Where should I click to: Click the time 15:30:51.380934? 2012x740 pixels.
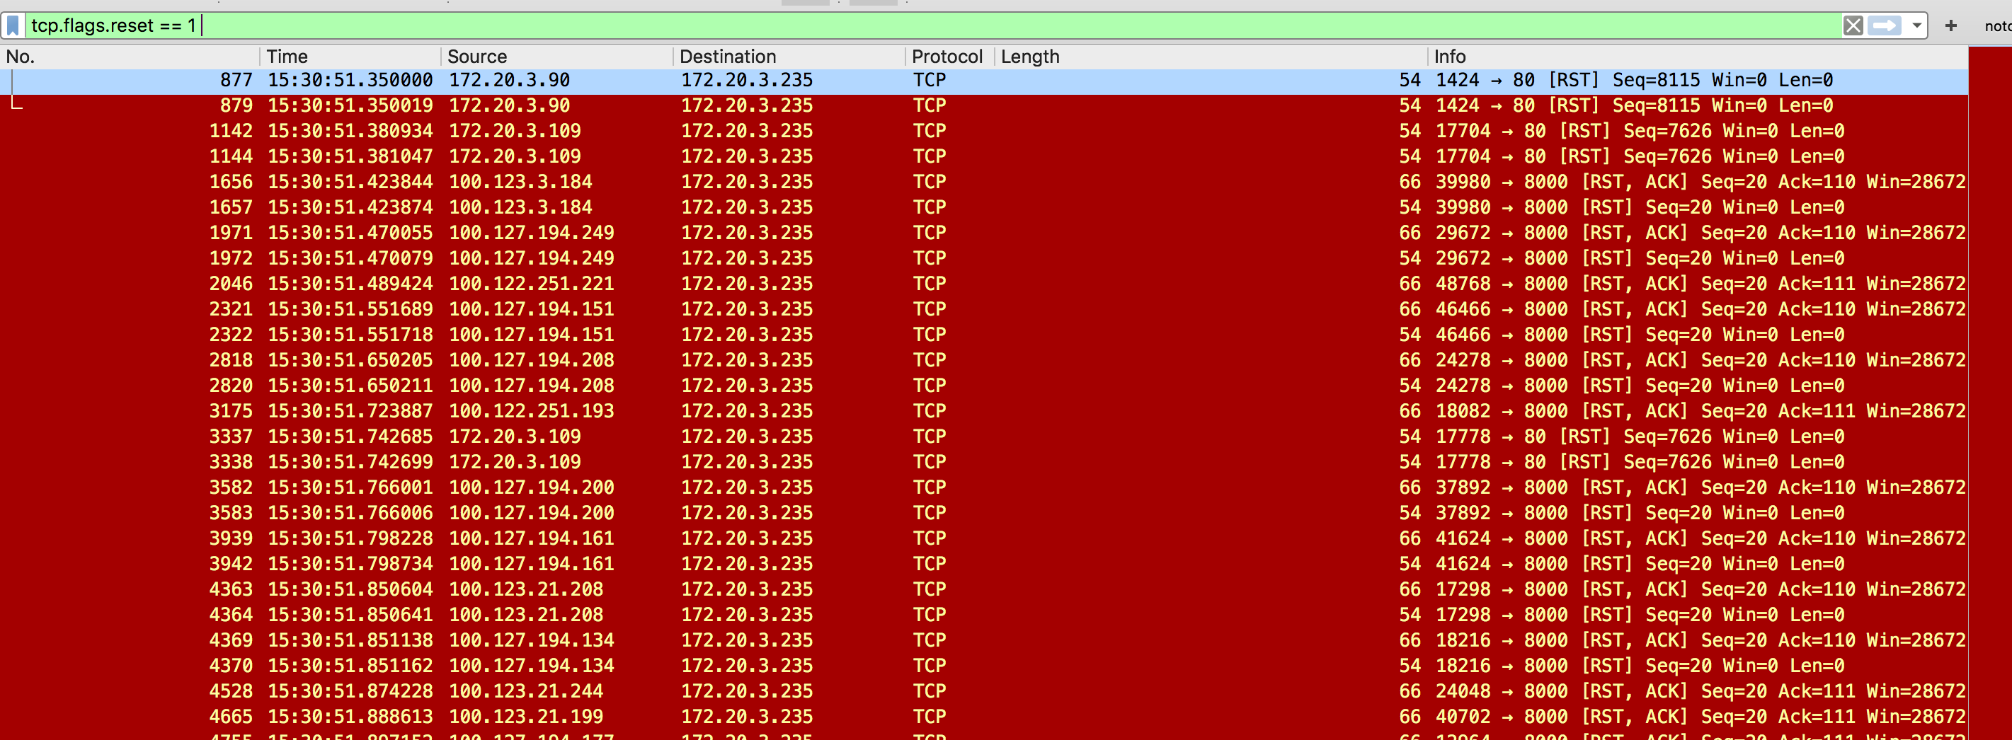point(350,131)
